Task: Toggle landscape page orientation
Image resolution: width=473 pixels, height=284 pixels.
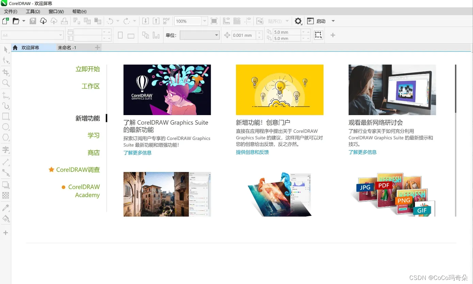Action: (131, 35)
